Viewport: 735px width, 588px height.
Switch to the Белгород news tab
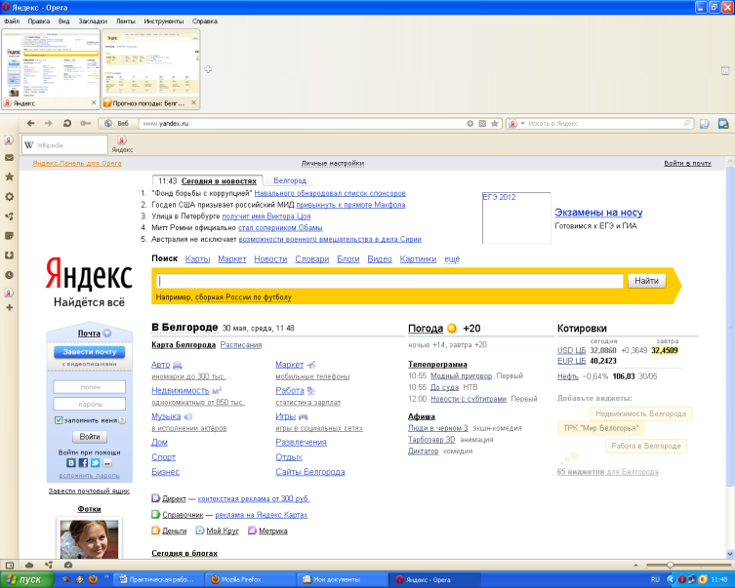click(x=290, y=180)
